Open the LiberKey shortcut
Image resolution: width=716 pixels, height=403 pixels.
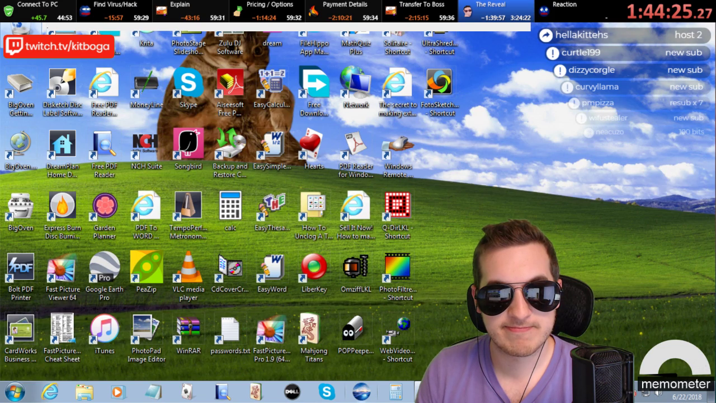314,273
